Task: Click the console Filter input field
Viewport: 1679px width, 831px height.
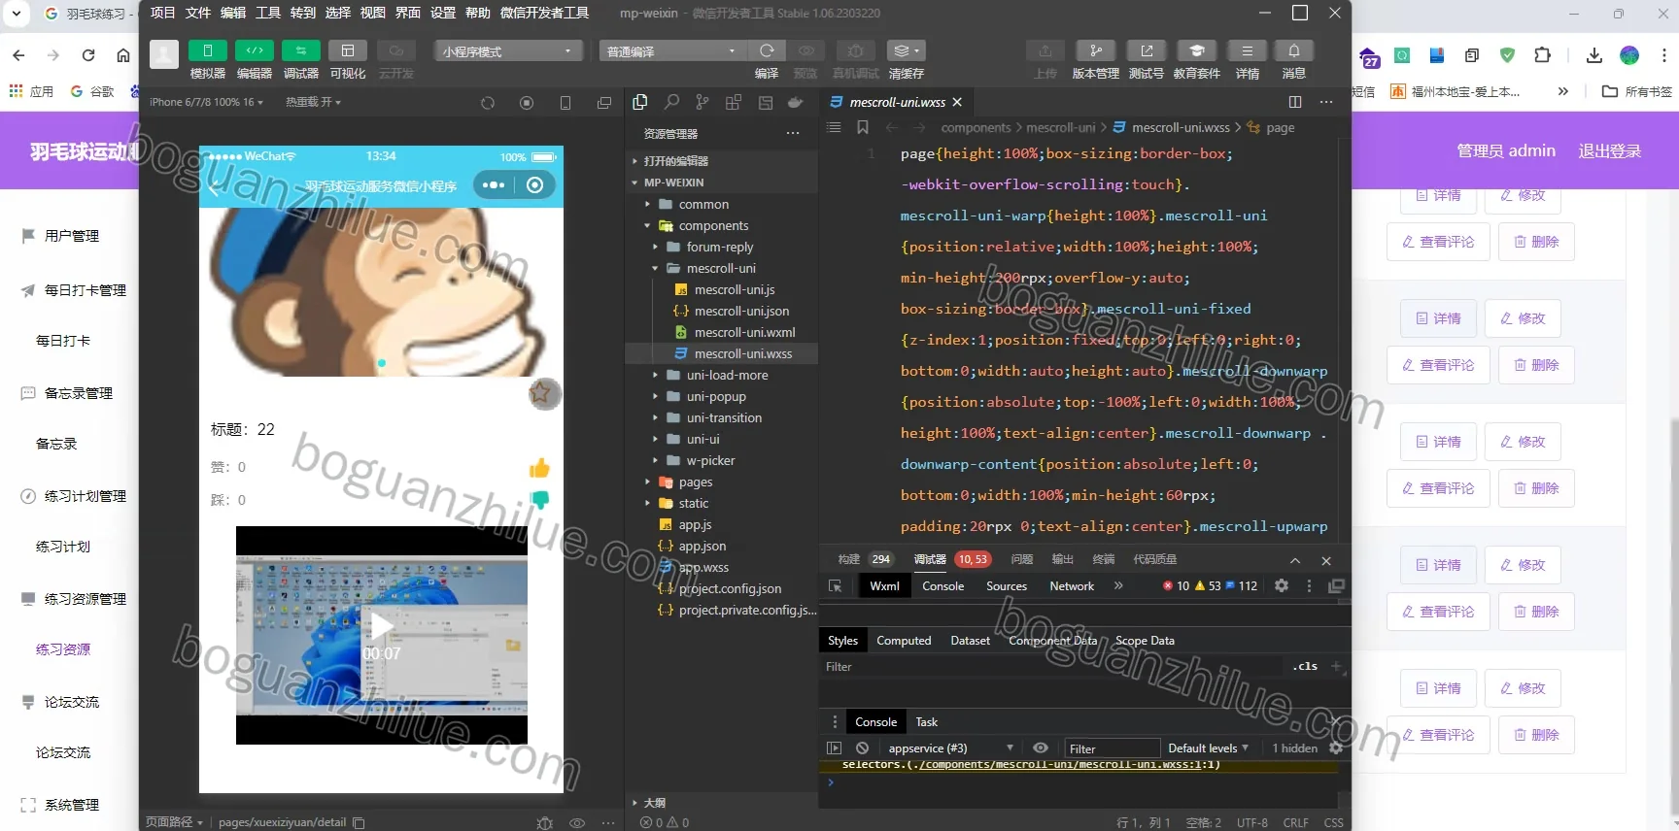Action: [1112, 748]
